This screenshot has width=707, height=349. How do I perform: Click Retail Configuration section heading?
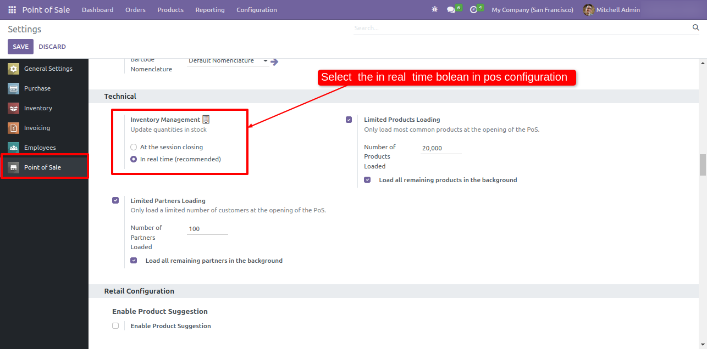point(139,291)
